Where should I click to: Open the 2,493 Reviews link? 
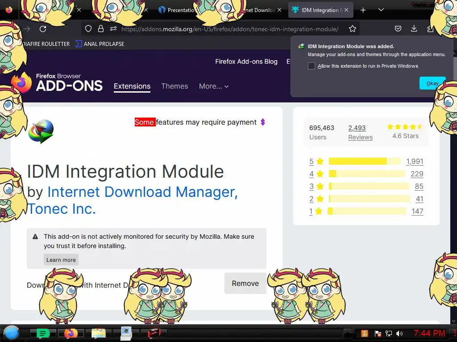[360, 132]
